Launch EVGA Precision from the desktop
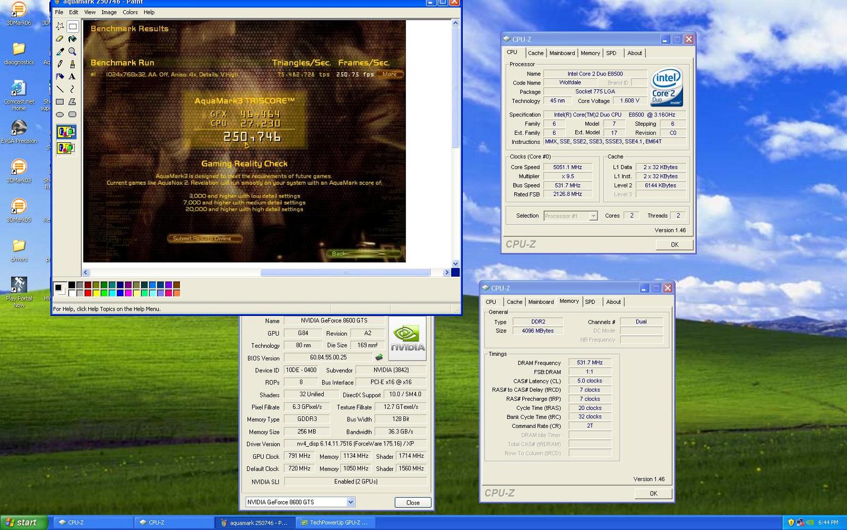The height and width of the screenshot is (530, 847). 19,132
